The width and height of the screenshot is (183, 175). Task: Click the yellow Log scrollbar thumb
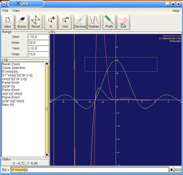point(47,109)
